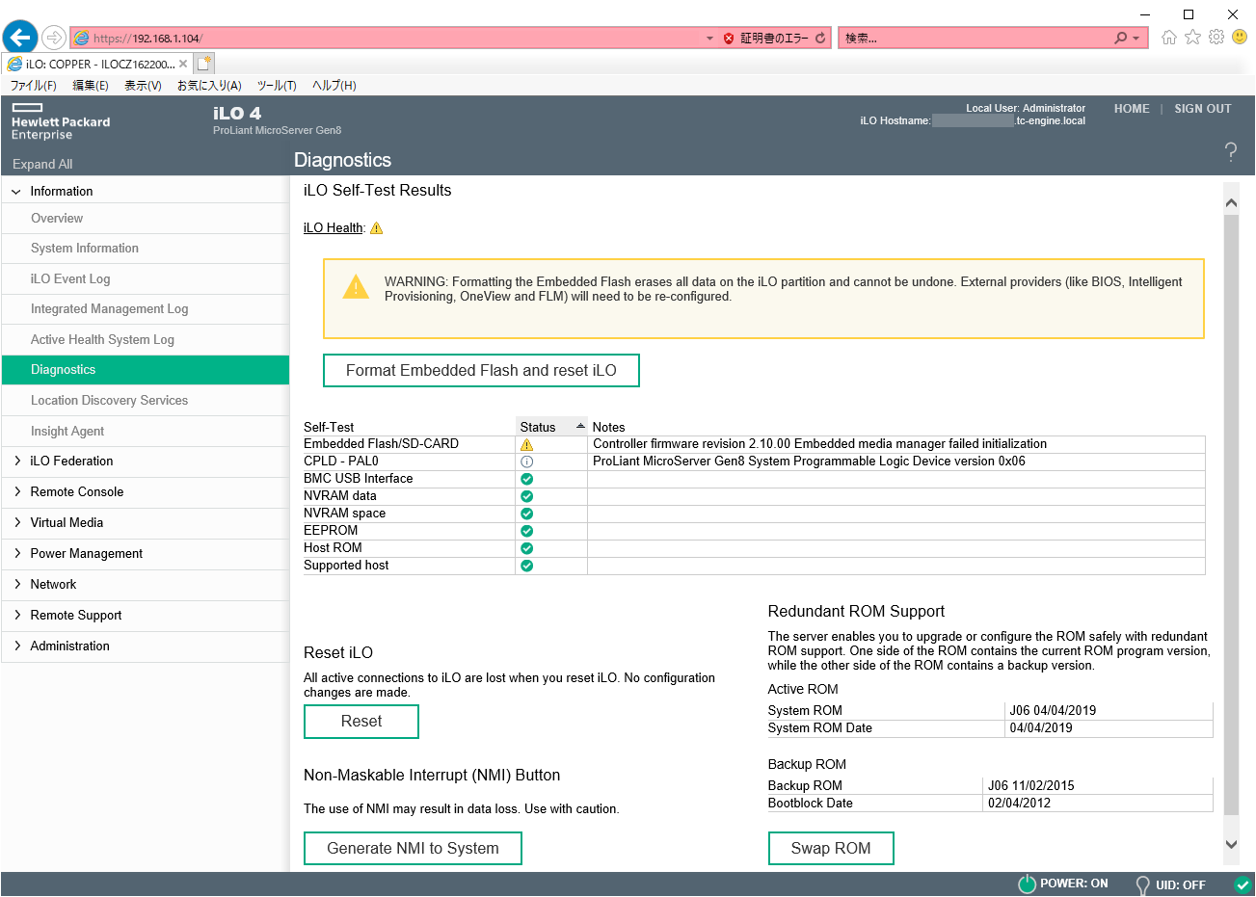Click the page scrollbar down arrow
The image size is (1256, 897).
tap(1231, 844)
